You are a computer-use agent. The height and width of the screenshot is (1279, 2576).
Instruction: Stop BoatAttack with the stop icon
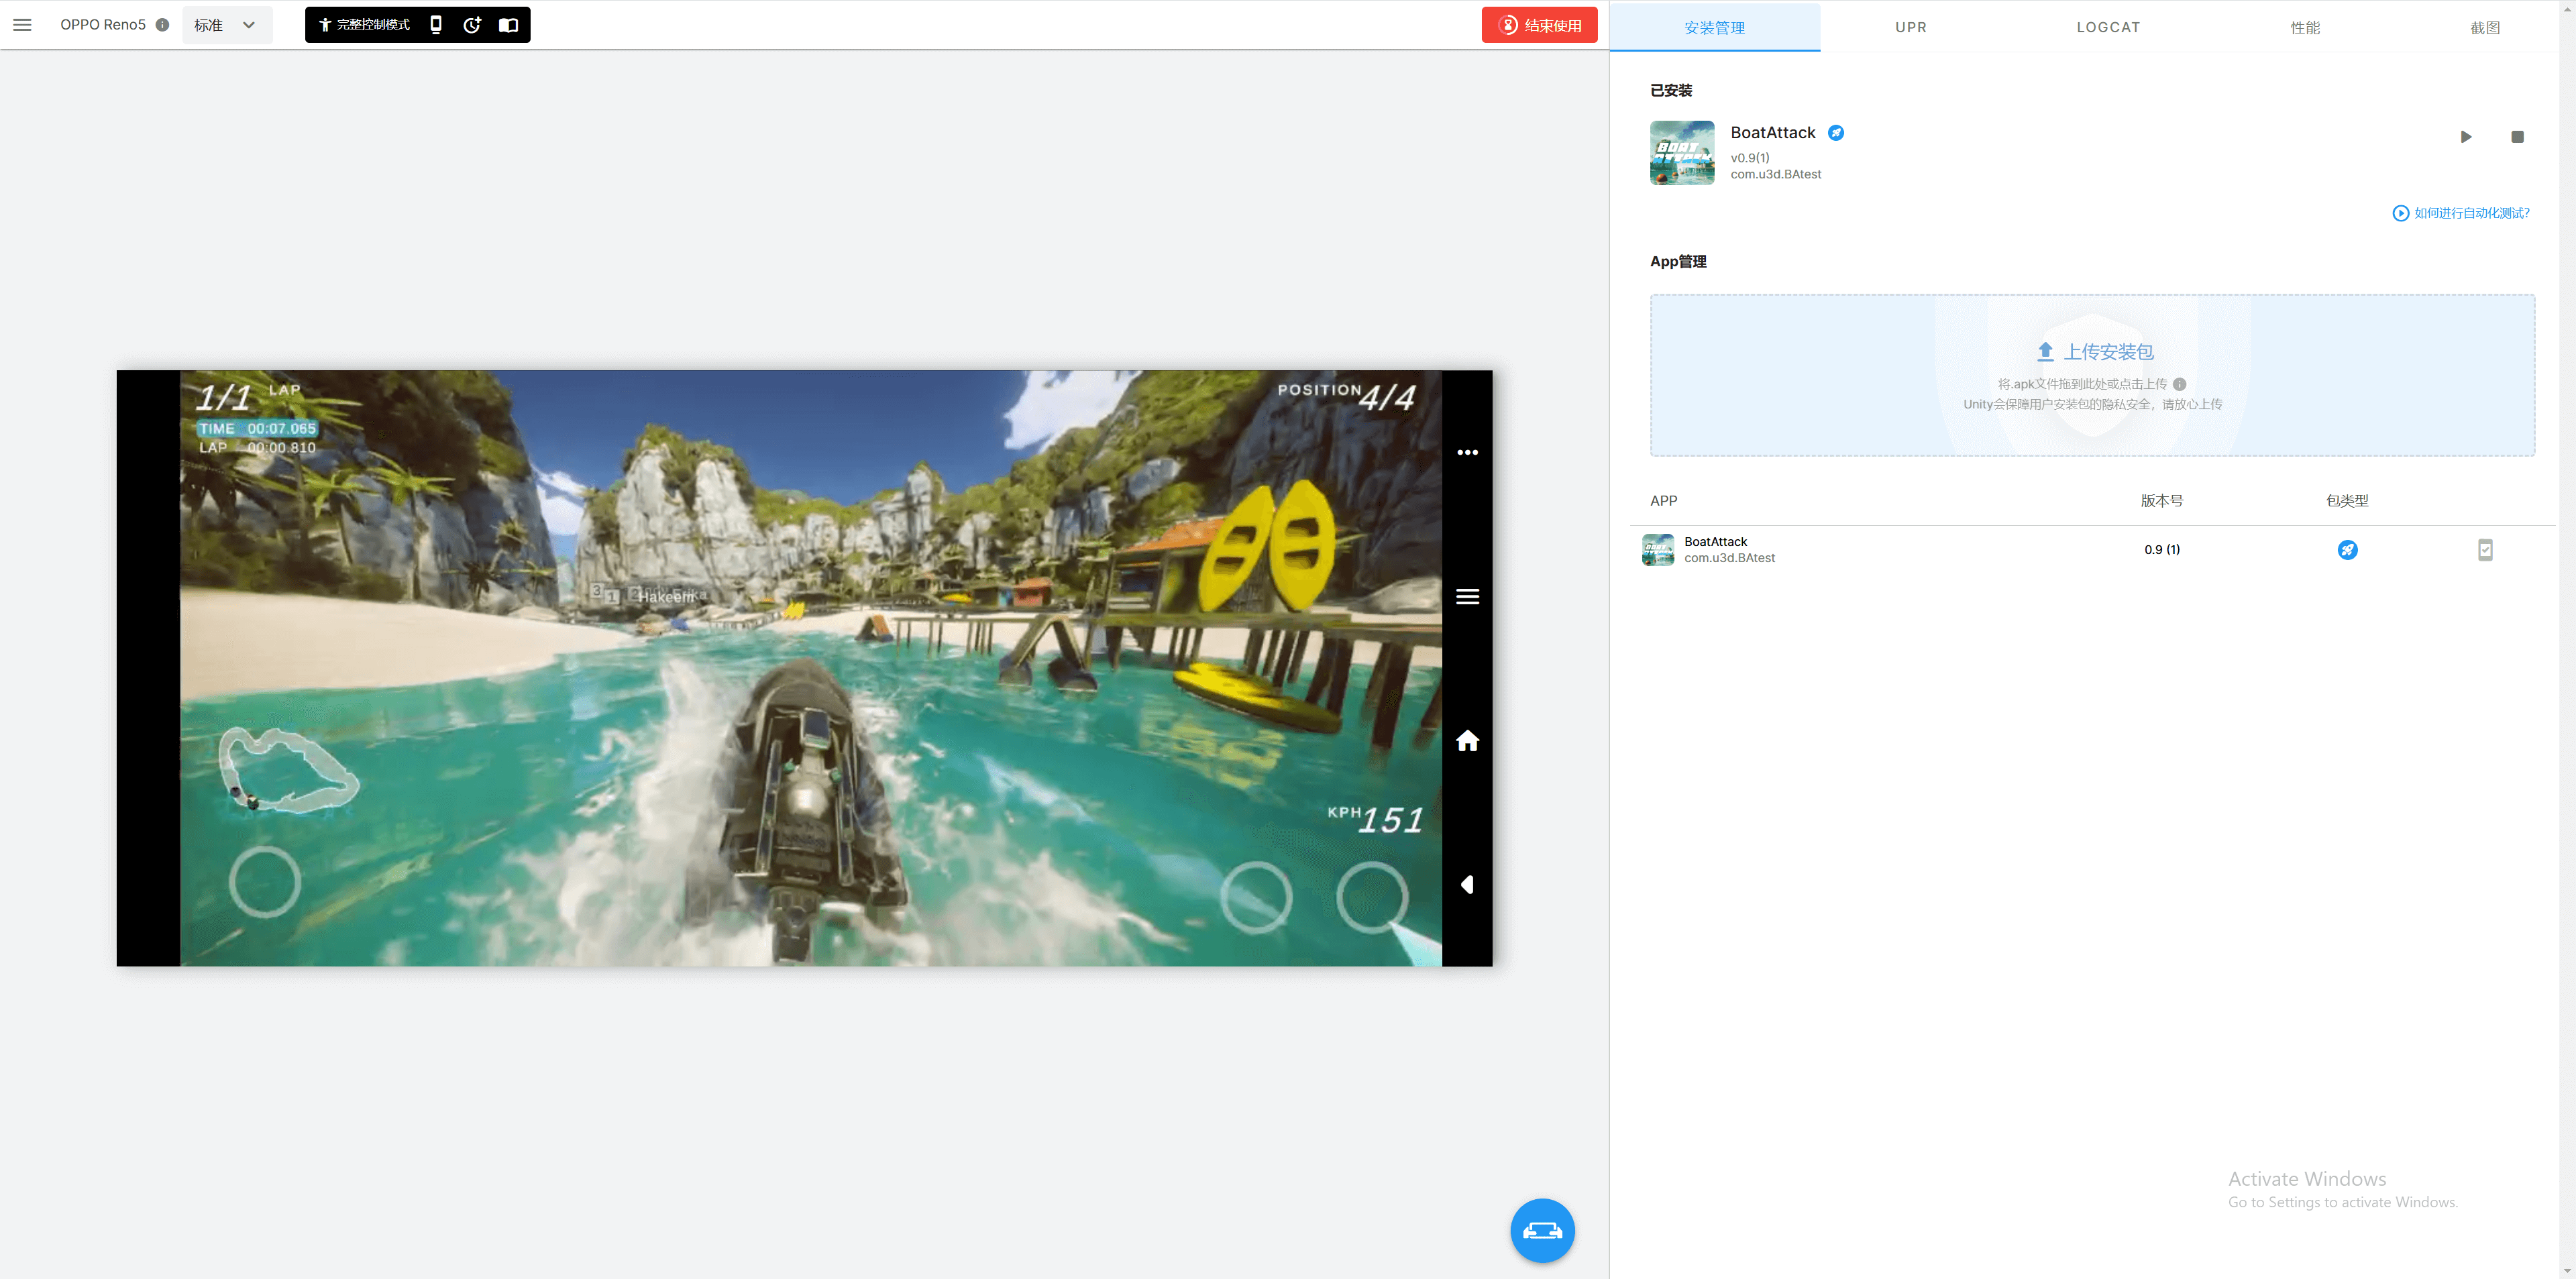click(x=2517, y=137)
